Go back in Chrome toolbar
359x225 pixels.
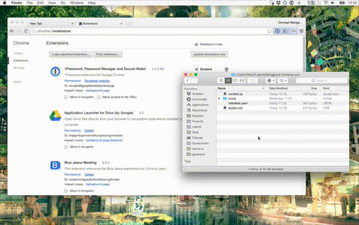(12, 31)
